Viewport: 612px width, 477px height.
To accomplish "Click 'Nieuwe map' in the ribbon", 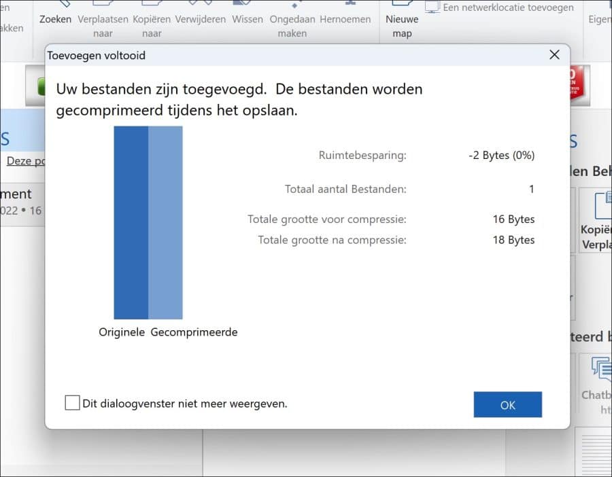I will tap(402, 20).
